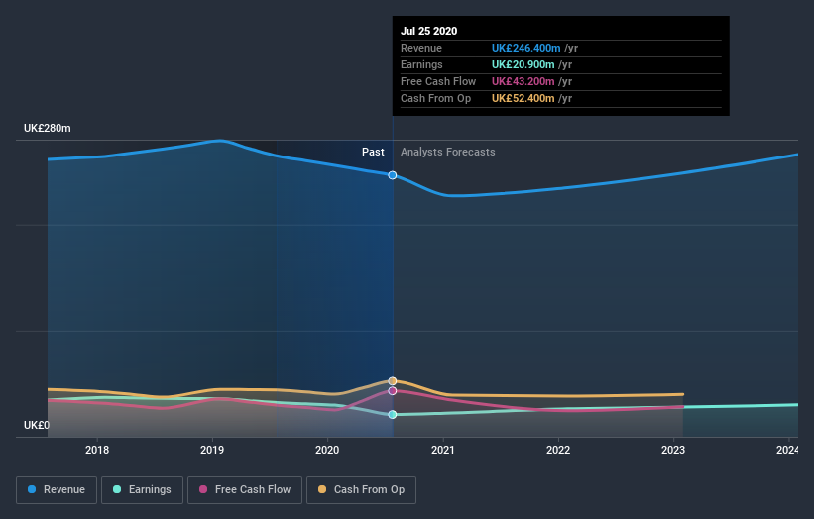Click the Free Cash Flow label in tooltip
This screenshot has width=814, height=519.
[x=438, y=81]
